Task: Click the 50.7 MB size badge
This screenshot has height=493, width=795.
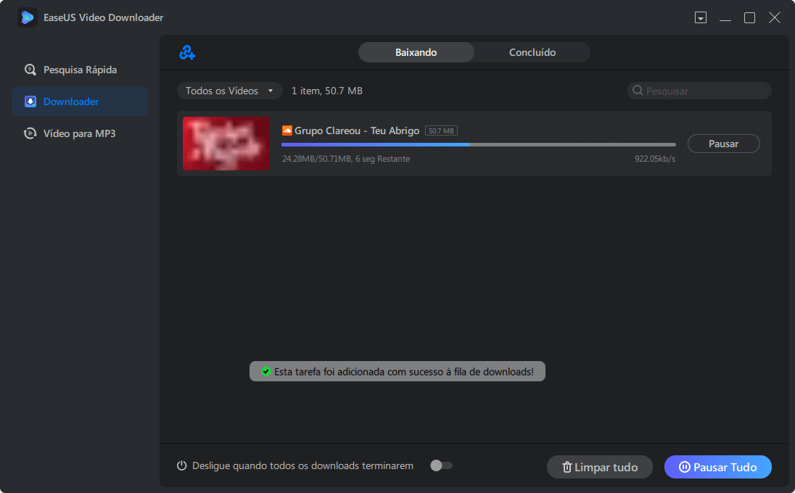Action: pyautogui.click(x=441, y=130)
